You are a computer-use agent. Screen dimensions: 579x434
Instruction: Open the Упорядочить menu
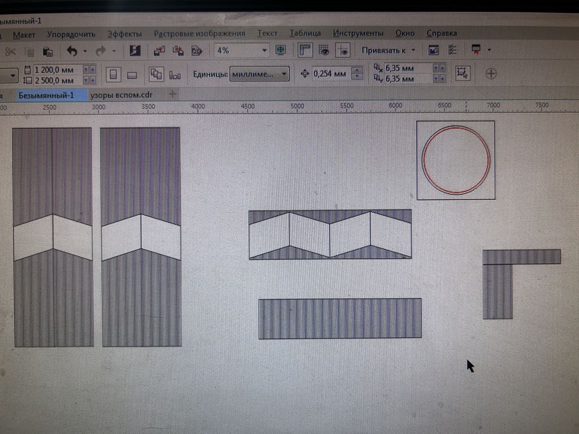[x=71, y=34]
